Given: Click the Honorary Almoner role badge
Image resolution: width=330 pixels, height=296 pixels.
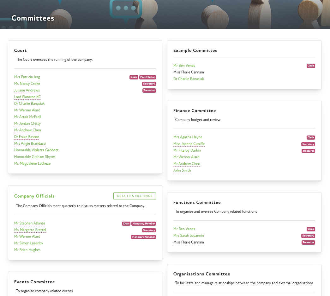Looking at the screenshot, I should pos(143,237).
